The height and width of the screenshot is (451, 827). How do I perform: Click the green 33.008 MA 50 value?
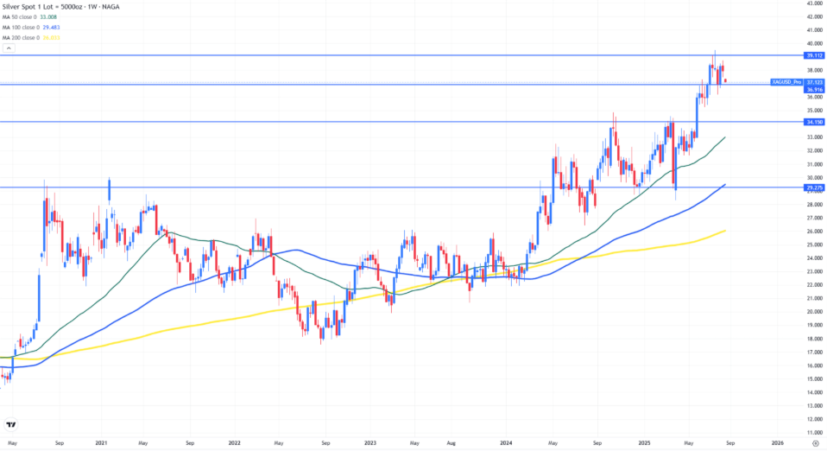coord(48,17)
